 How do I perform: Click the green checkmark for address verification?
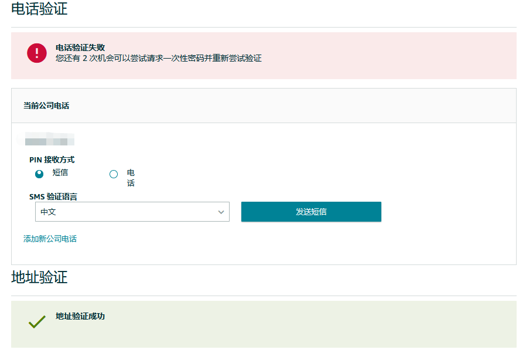point(37,321)
